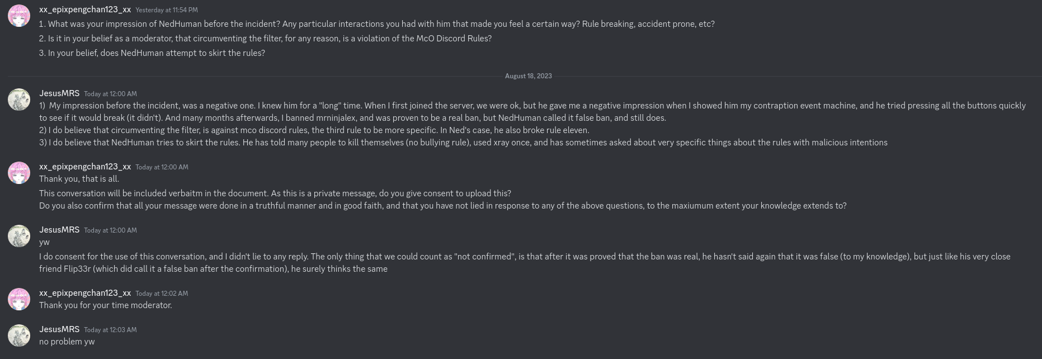The width and height of the screenshot is (1042, 359).
Task: Click the "Today at 12:02 AM" timestamp
Action: pos(162,294)
